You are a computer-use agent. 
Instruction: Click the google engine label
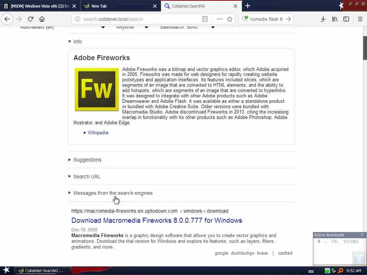221,253
